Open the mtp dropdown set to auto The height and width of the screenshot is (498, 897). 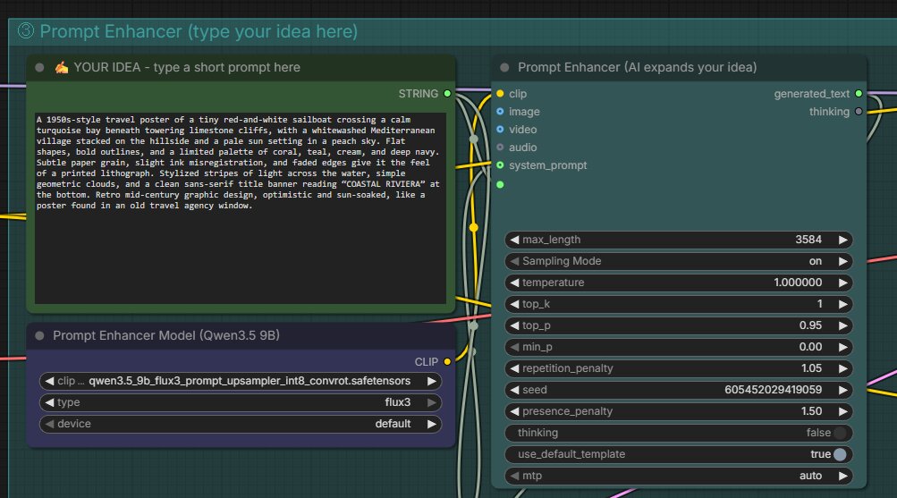[x=679, y=476]
